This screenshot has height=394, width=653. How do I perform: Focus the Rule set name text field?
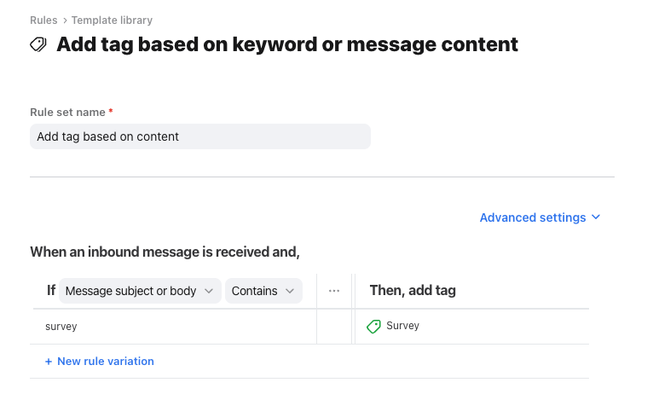click(x=200, y=136)
